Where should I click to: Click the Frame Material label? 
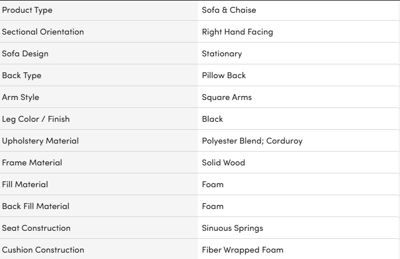[32, 163]
